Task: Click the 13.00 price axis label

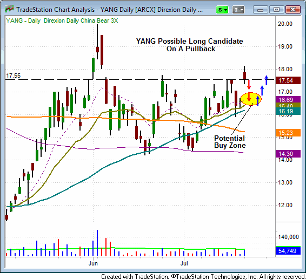Action: (285, 182)
